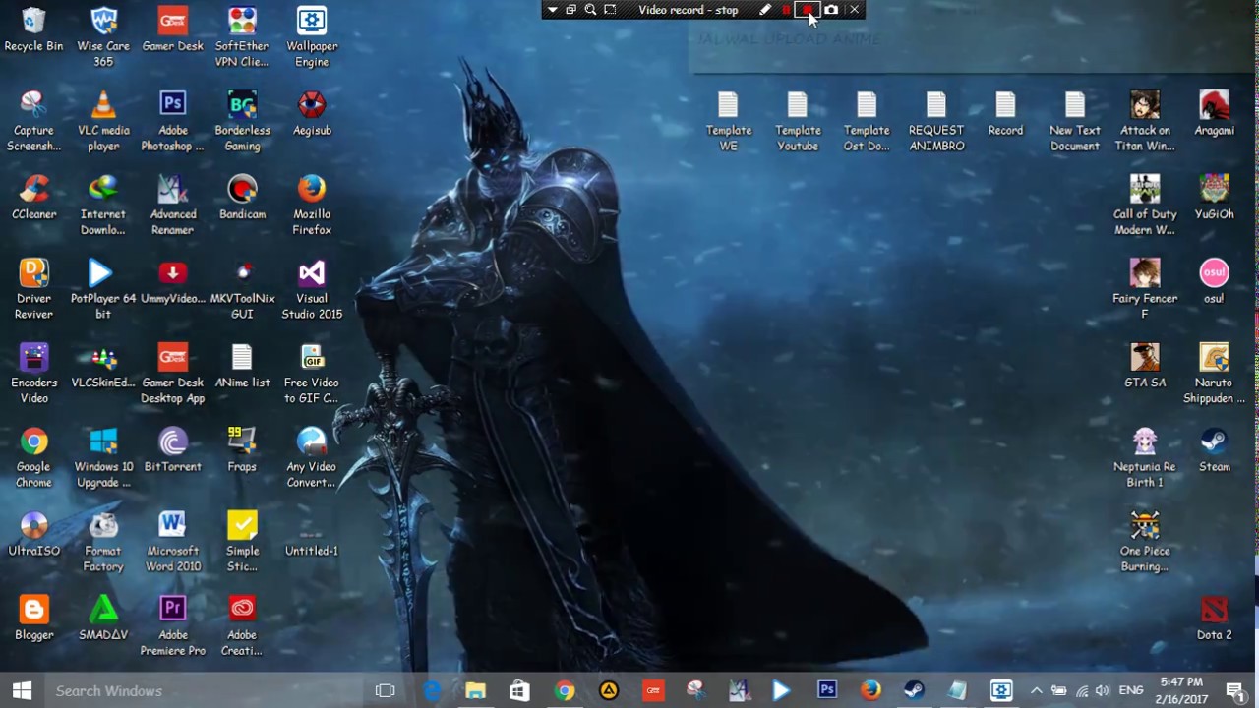Select the pencil drawing tool in recorder toolbar
This screenshot has width=1259, height=708.
765,10
